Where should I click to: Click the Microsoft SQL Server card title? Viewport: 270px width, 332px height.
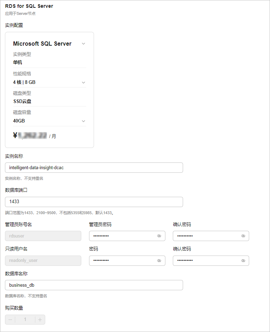42,44
